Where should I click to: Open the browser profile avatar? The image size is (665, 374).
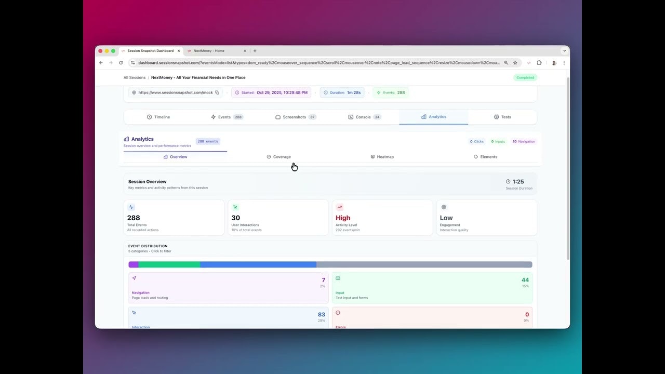554,63
